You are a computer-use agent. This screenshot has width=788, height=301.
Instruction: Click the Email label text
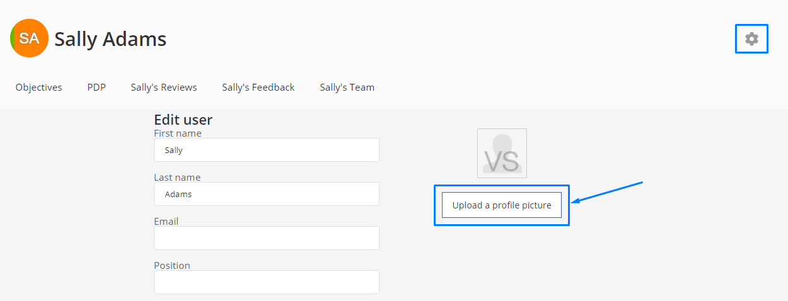coord(166,222)
